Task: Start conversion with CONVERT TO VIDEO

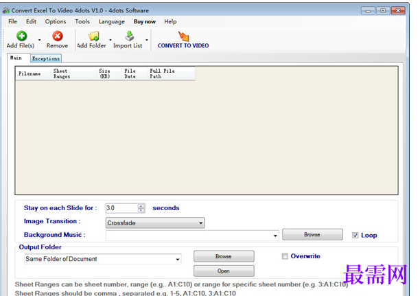Action: click(183, 41)
